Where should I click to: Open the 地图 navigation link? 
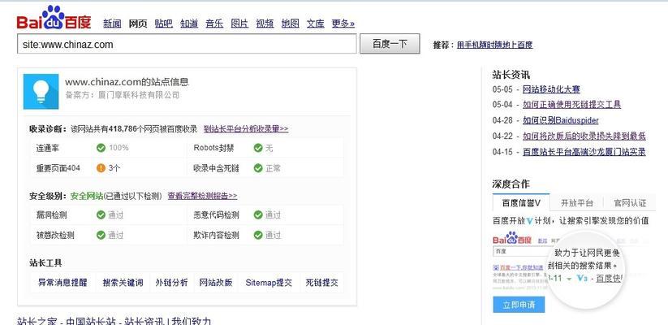290,24
